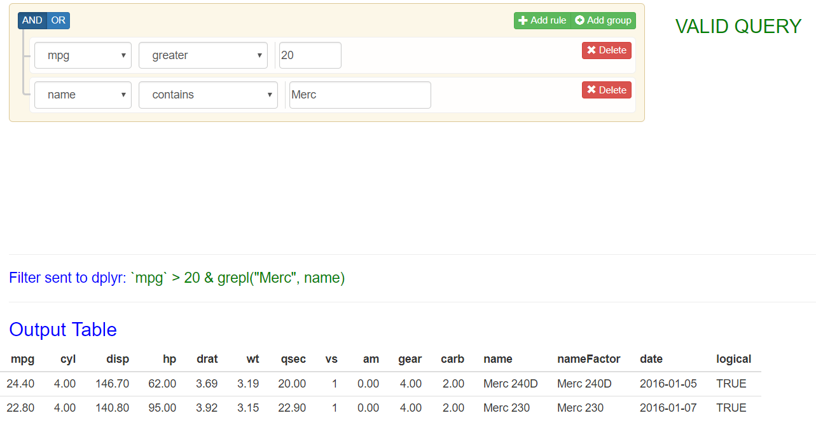Click the cyl column header
816x446 pixels.
pos(68,359)
